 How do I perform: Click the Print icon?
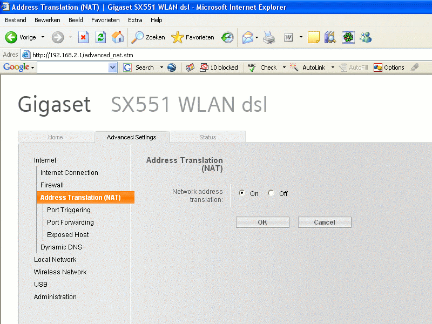(x=268, y=37)
